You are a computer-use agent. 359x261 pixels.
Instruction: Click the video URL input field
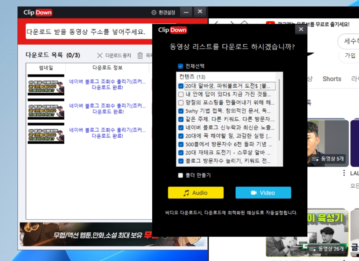[x=89, y=31]
